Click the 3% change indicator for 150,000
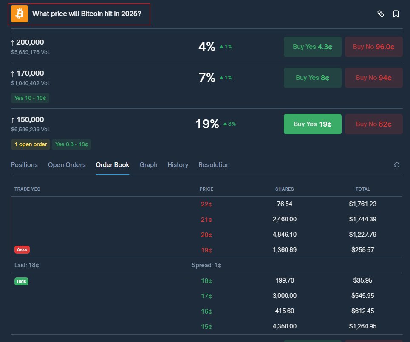 [x=229, y=124]
